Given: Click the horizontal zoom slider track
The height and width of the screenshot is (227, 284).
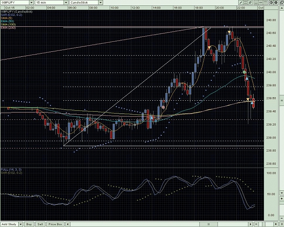Looking at the screenshot, I should pyautogui.click(x=266, y=224).
